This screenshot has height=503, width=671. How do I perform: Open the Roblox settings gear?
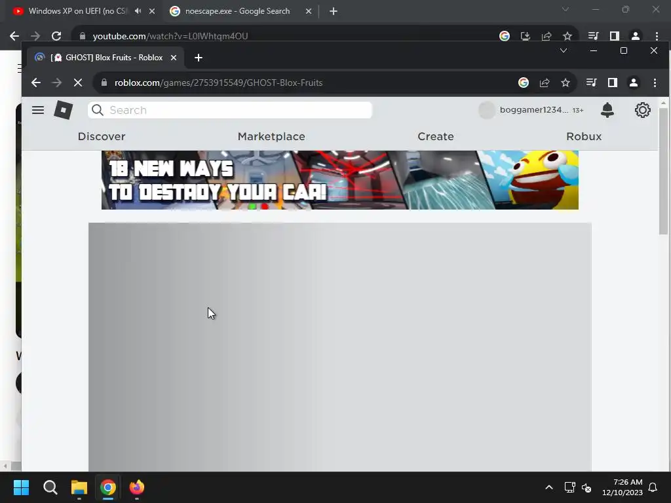coord(642,110)
